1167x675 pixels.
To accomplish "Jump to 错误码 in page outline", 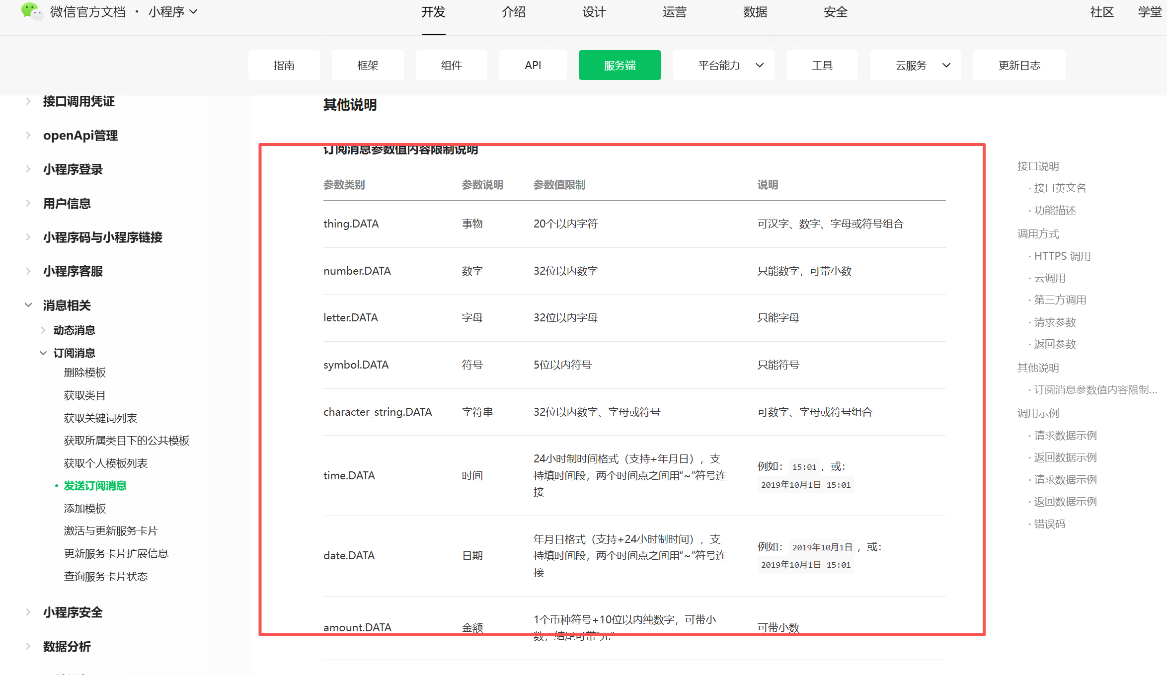I will pos(1049,524).
